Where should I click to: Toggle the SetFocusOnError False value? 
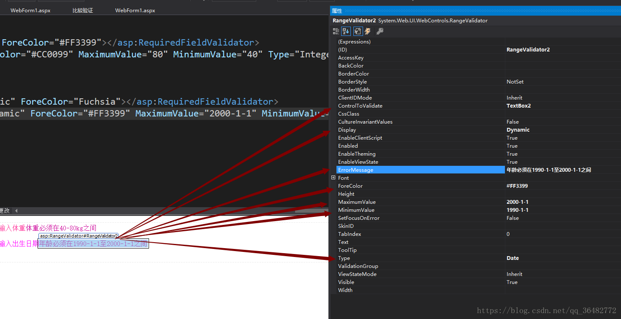point(513,218)
